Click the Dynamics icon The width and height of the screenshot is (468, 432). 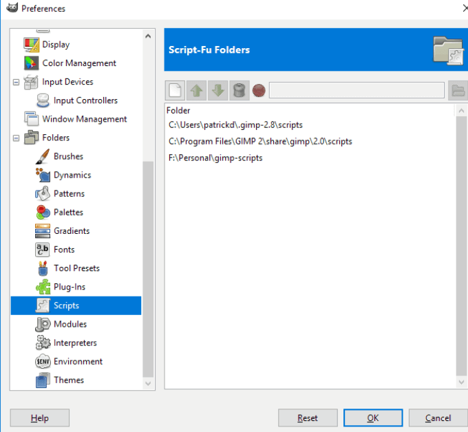point(43,175)
